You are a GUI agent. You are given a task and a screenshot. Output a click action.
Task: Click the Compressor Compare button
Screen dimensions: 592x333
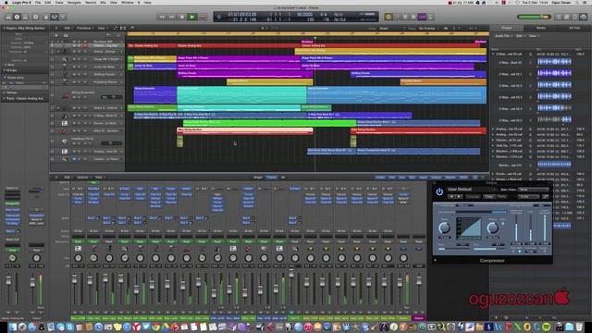tap(473, 197)
